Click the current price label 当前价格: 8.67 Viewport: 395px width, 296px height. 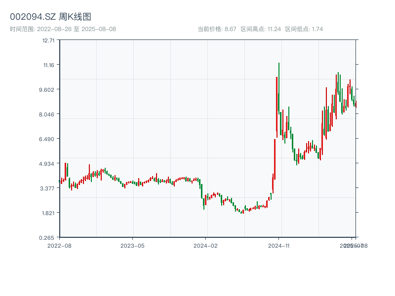click(217, 29)
